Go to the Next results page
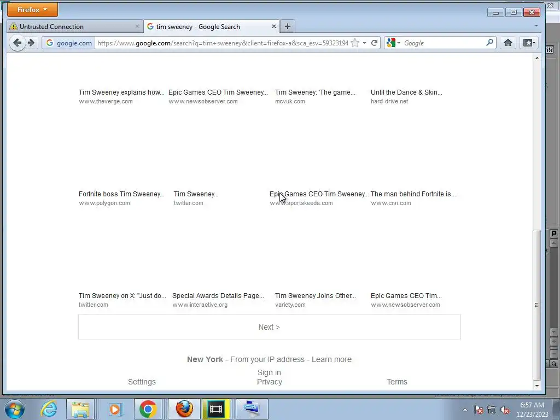The image size is (560, 420). click(x=269, y=327)
